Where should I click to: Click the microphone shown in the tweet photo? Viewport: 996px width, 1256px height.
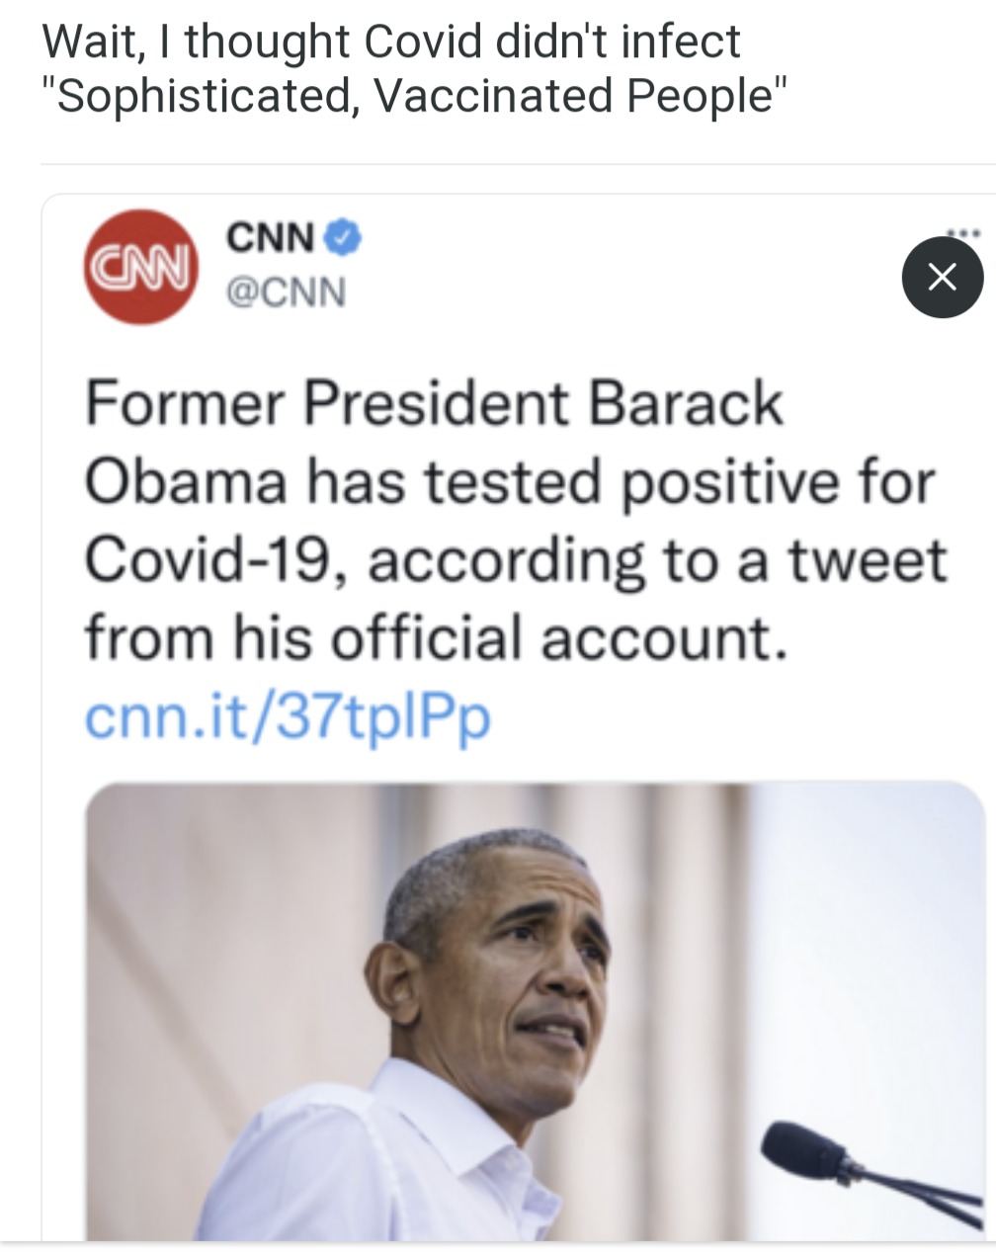point(805,1152)
